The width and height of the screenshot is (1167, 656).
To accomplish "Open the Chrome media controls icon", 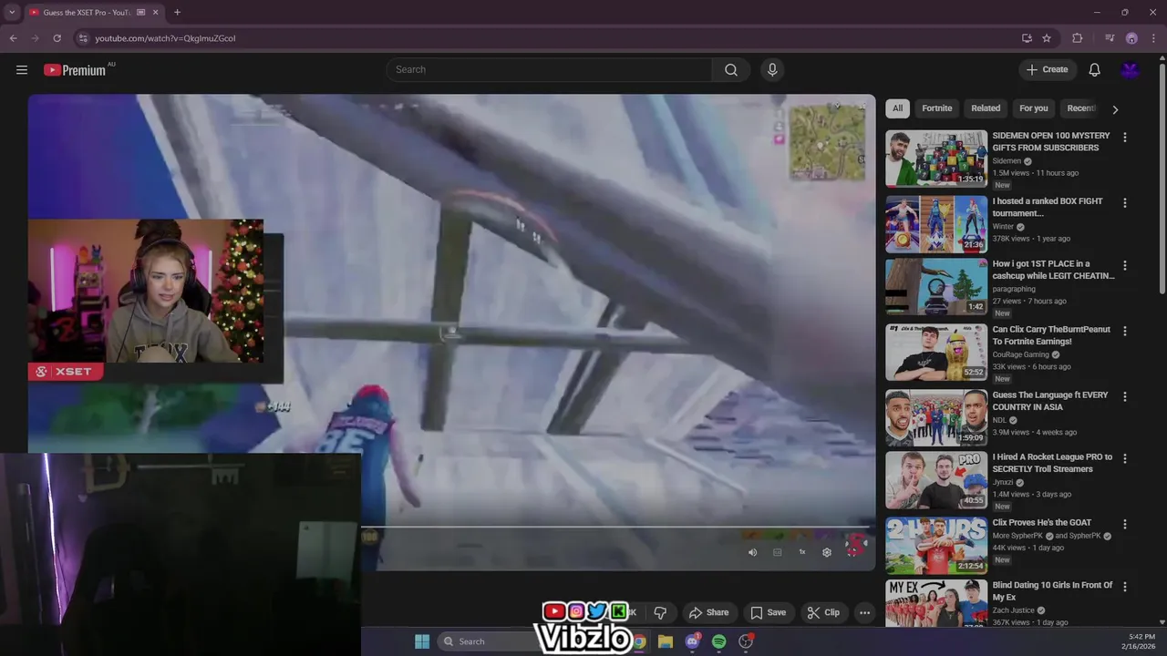I will click(1110, 38).
